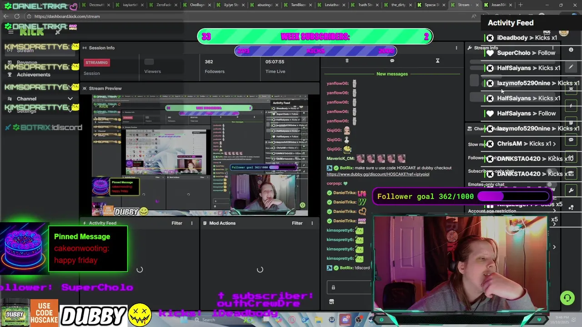Switch to the kaykartel browser tab

click(x=130, y=5)
